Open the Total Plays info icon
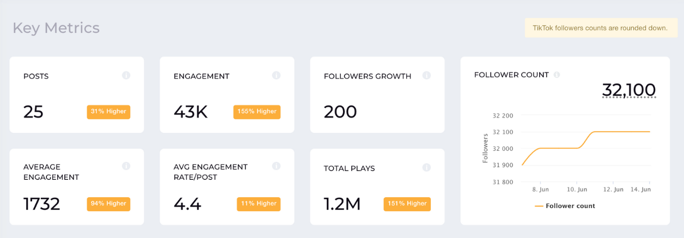The width and height of the screenshot is (684, 238). (x=426, y=168)
